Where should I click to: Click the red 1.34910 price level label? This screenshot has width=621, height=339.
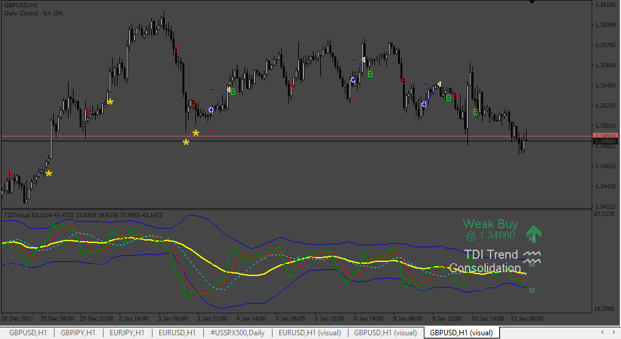[604, 136]
